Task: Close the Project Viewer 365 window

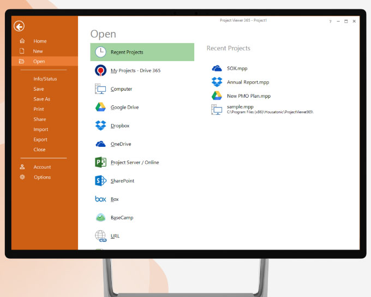Action: (x=354, y=21)
